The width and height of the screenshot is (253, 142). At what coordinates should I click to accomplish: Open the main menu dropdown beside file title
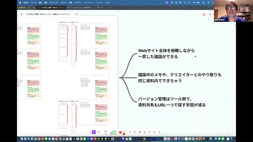click(x=22, y=14)
